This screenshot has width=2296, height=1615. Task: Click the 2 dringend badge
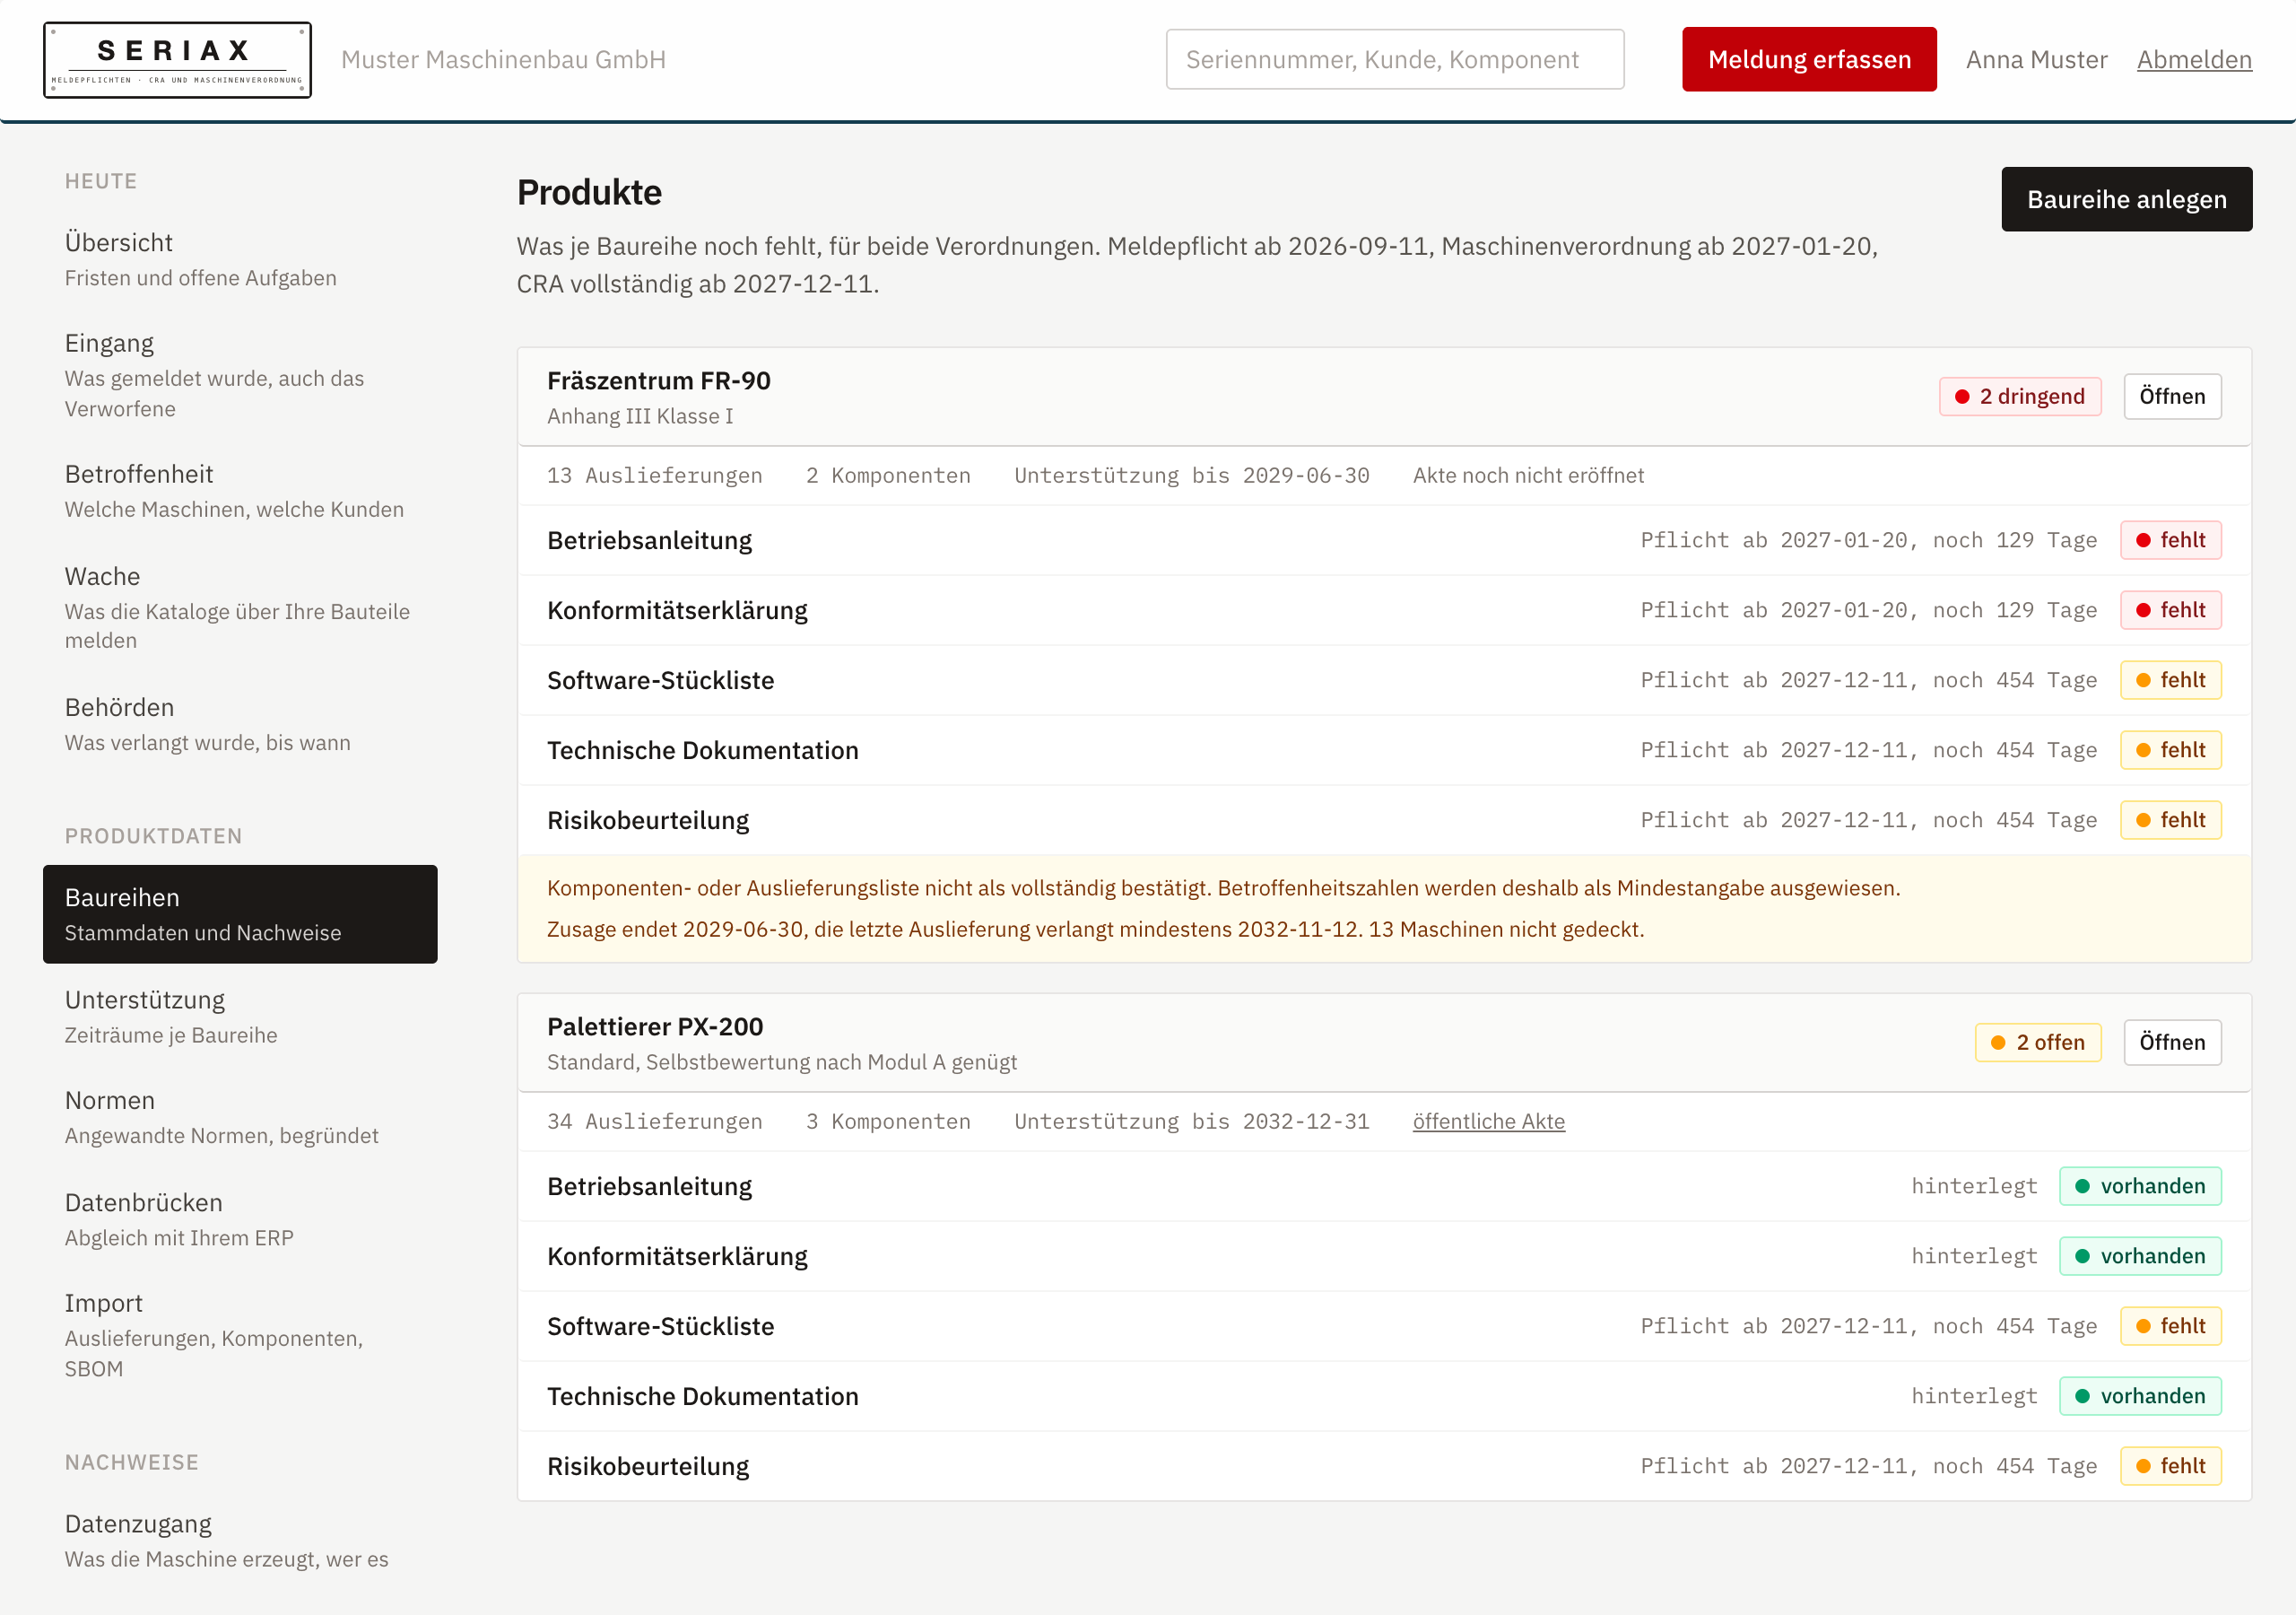2019,397
